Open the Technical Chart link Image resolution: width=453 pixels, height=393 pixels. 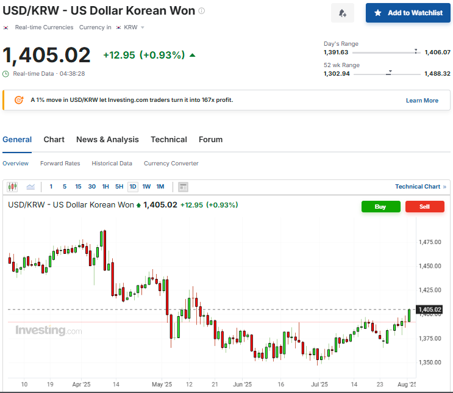421,187
